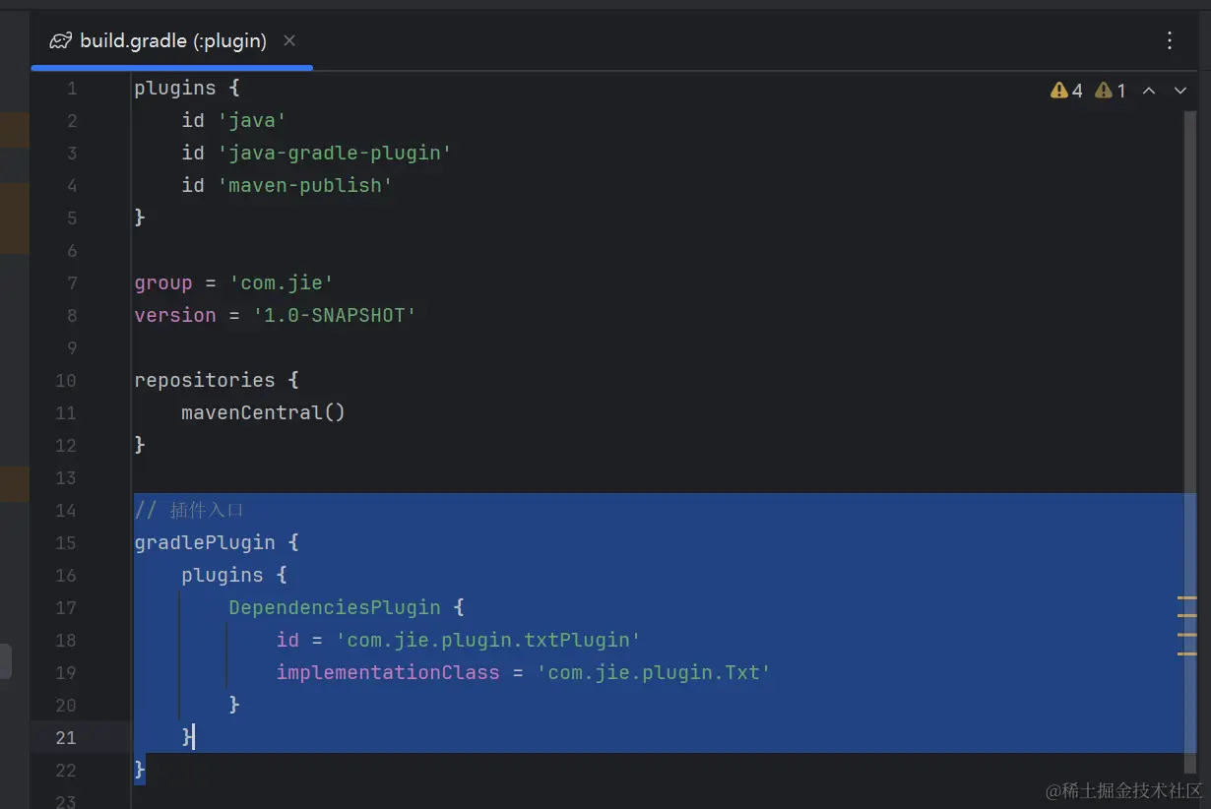Select the build.gradle (:plugin) tab
The width and height of the screenshot is (1211, 809).
[x=172, y=41]
